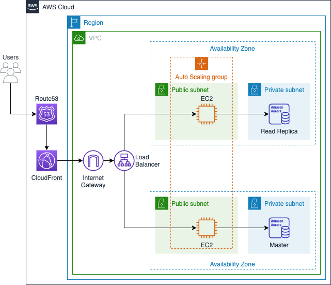Screen dimensions: 331x285
Task: Select the Load Balancer icon
Action: point(124,160)
